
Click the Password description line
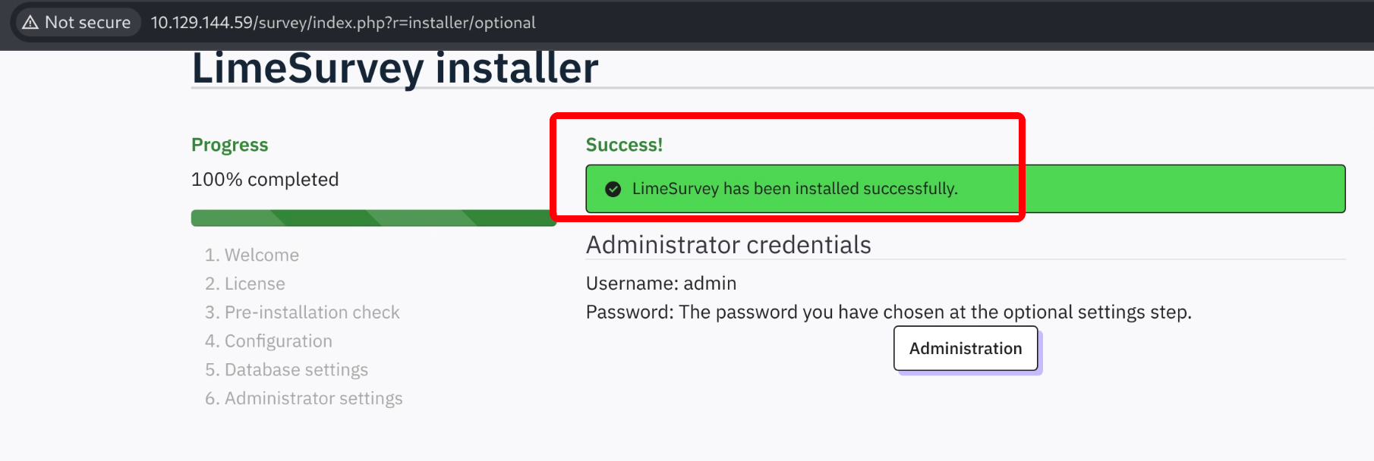888,312
